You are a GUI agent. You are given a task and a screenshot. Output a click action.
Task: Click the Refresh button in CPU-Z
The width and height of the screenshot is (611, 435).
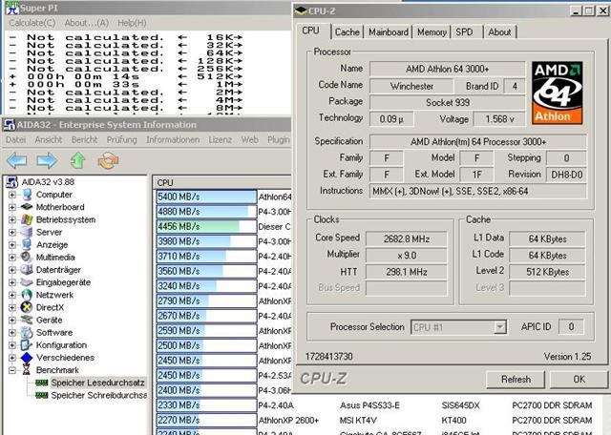tap(516, 379)
